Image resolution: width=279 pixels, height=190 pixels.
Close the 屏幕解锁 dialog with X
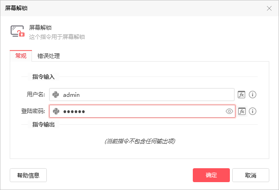pyautogui.click(x=269, y=8)
